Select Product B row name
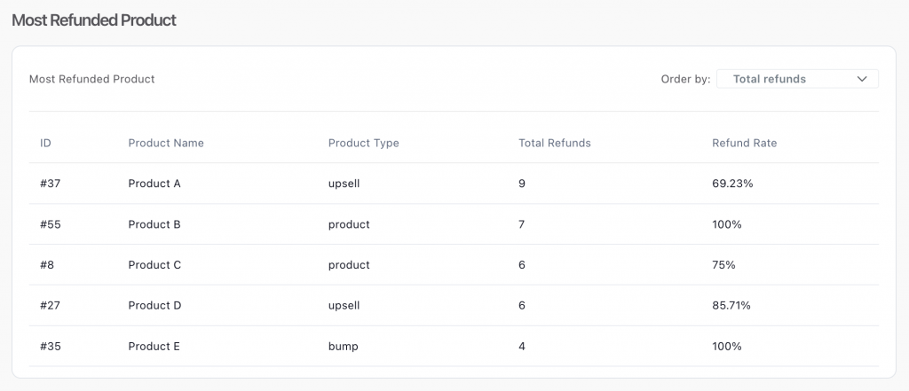 click(154, 224)
